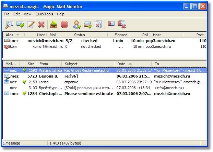
Task: Click the red X delete toolbar icon
Action: 41,25
